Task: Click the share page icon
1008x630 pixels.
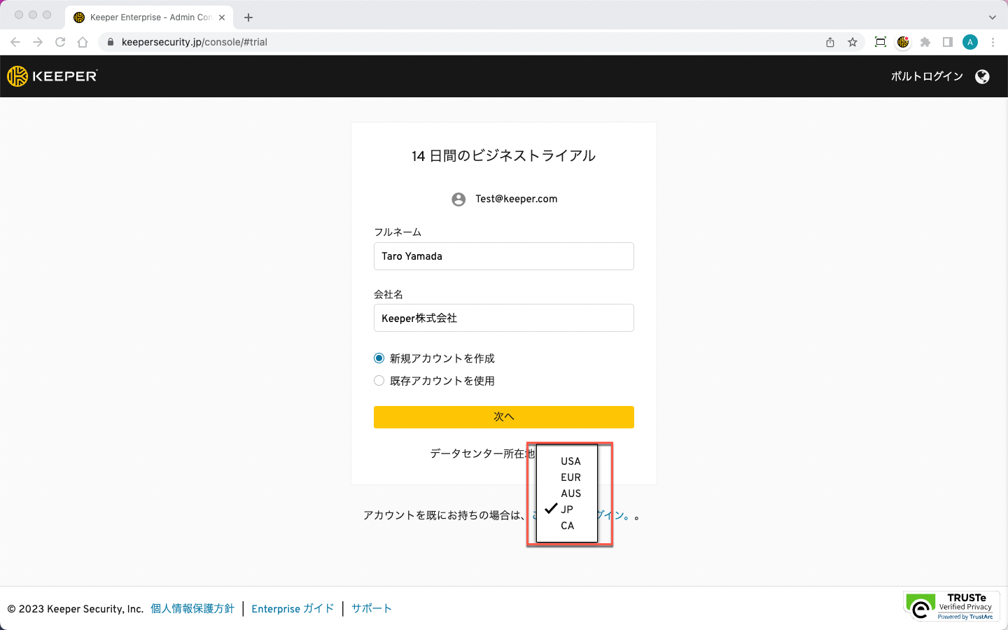Action: [830, 42]
